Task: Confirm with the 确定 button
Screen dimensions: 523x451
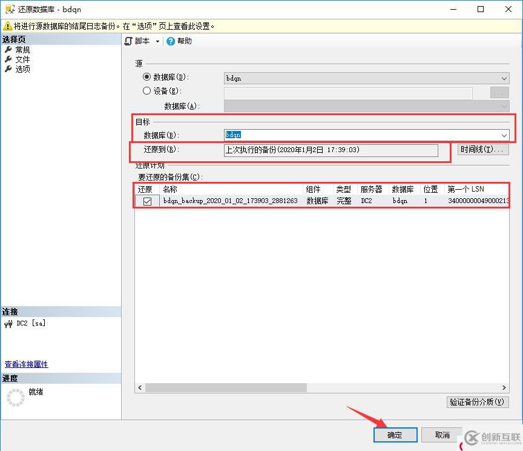Action: click(395, 435)
